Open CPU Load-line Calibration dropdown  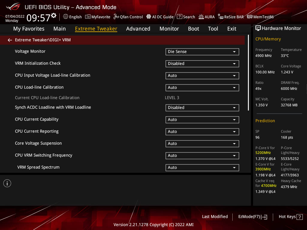click(x=202, y=88)
